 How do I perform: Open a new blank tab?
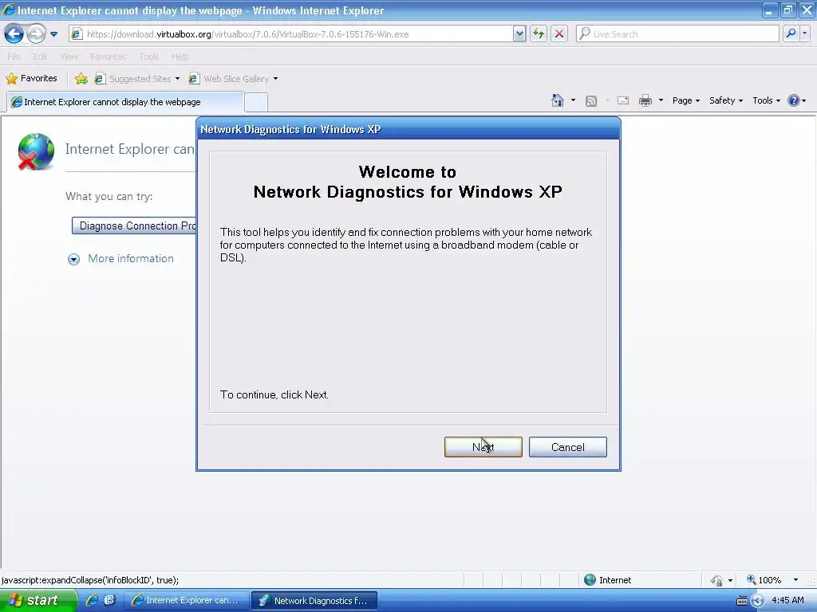256,102
